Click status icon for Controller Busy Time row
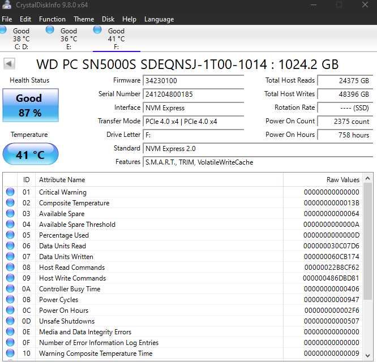The image size is (377, 362). (x=10, y=288)
